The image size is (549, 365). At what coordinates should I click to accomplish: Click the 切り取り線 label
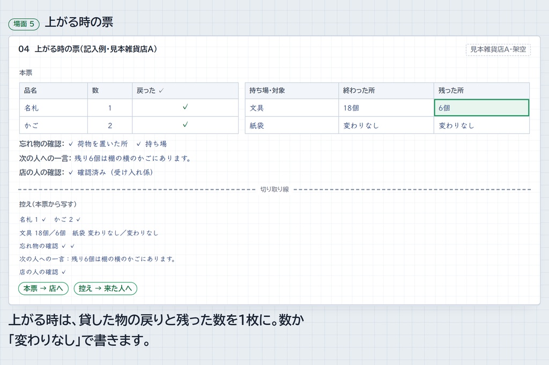tap(274, 189)
